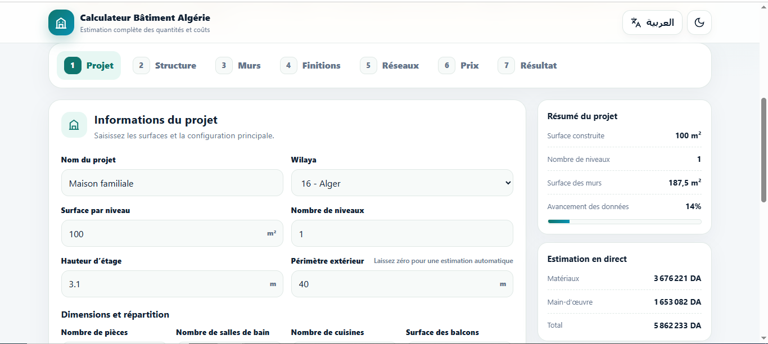Image resolution: width=768 pixels, height=344 pixels.
Task: Click the Matériaux amount 3 676 221 DA
Action: point(677,278)
